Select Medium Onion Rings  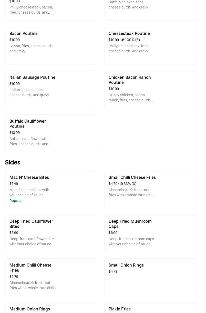(x=30, y=309)
